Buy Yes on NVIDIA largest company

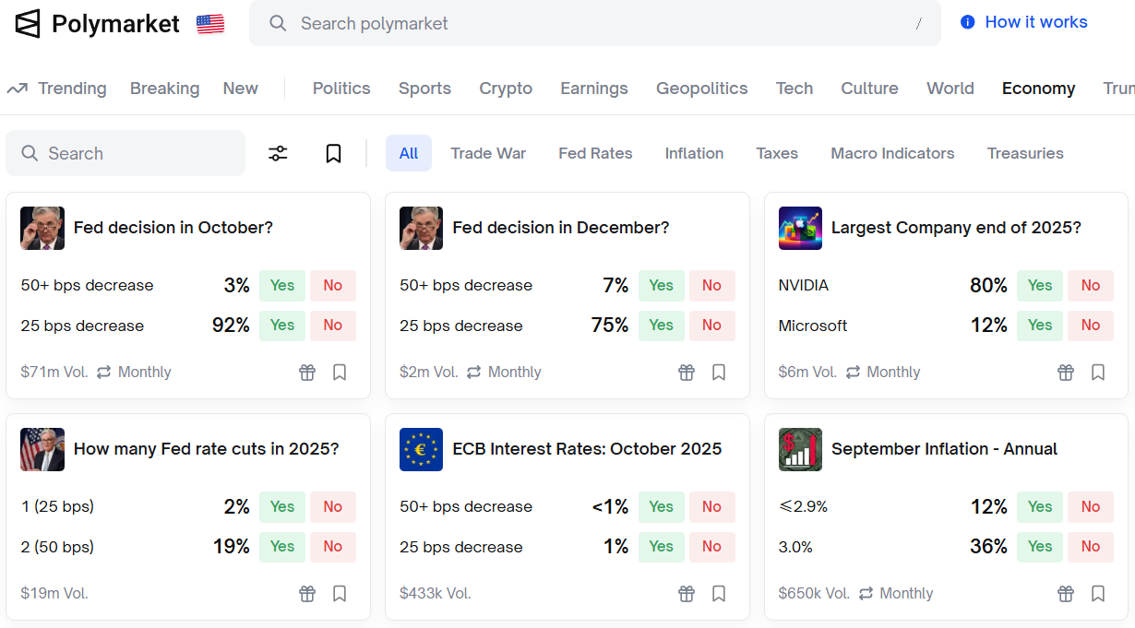point(1040,286)
